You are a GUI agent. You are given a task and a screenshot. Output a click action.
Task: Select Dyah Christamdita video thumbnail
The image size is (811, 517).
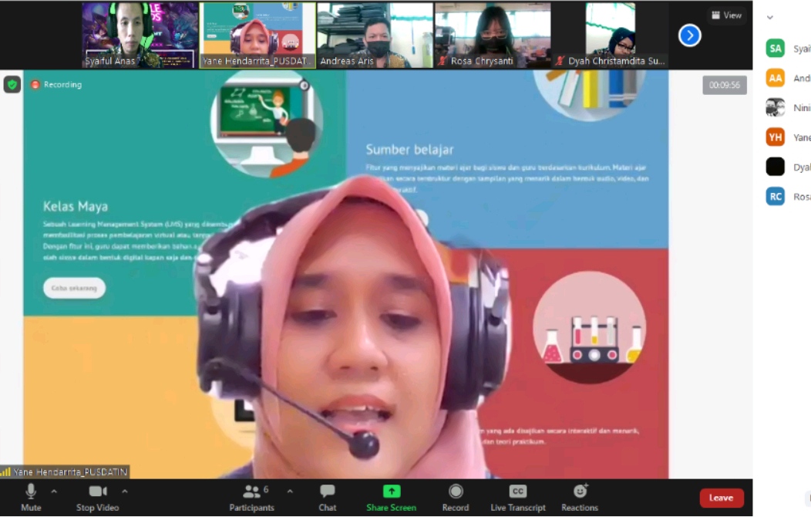[611, 35]
